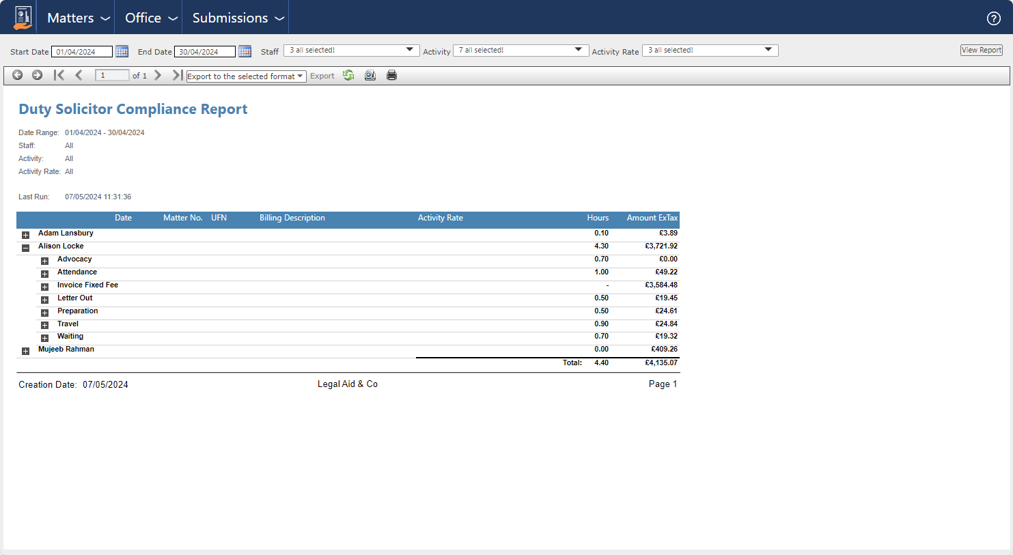Expand the Mujeeb Rahman row

click(x=25, y=351)
